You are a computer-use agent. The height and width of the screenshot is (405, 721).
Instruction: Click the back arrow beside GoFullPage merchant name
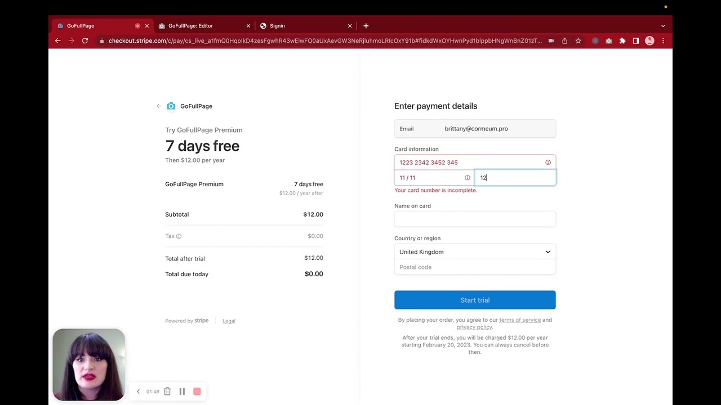[x=159, y=106]
